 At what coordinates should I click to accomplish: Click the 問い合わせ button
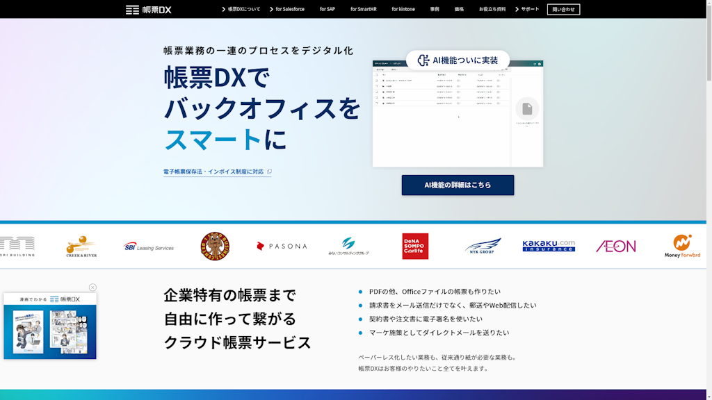[x=563, y=10]
